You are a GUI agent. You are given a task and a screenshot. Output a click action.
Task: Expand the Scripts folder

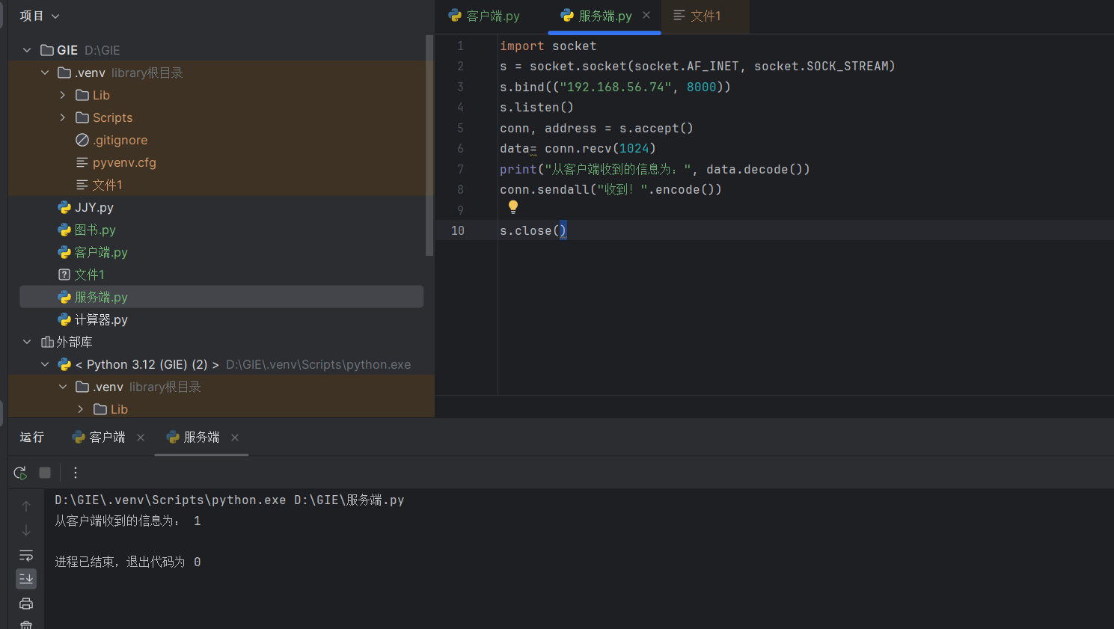[x=63, y=117]
